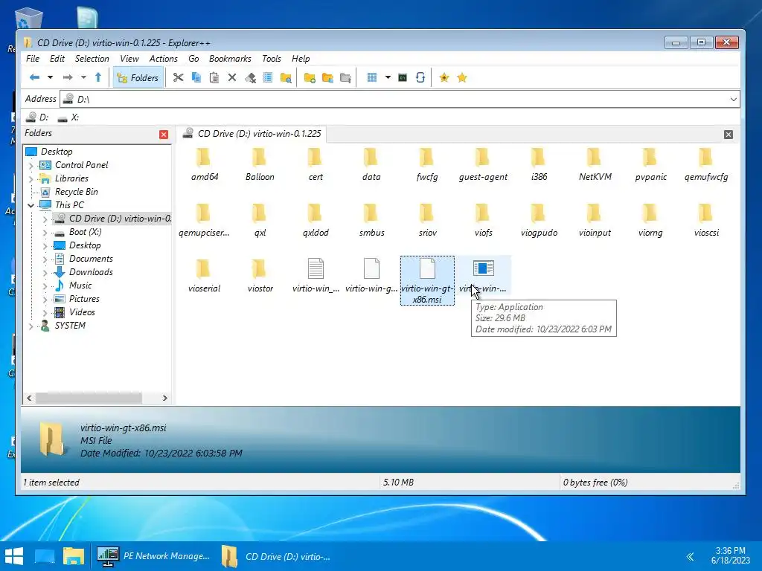Click the Forward navigation arrow
The width and height of the screenshot is (762, 571).
pos(68,77)
